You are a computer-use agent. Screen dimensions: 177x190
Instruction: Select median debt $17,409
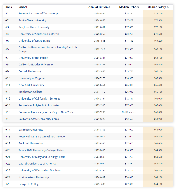pyautogui.click(x=129, y=20)
